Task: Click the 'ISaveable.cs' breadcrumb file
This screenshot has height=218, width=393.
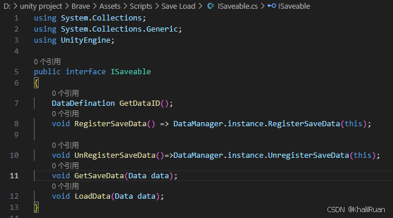Action: 237,6
